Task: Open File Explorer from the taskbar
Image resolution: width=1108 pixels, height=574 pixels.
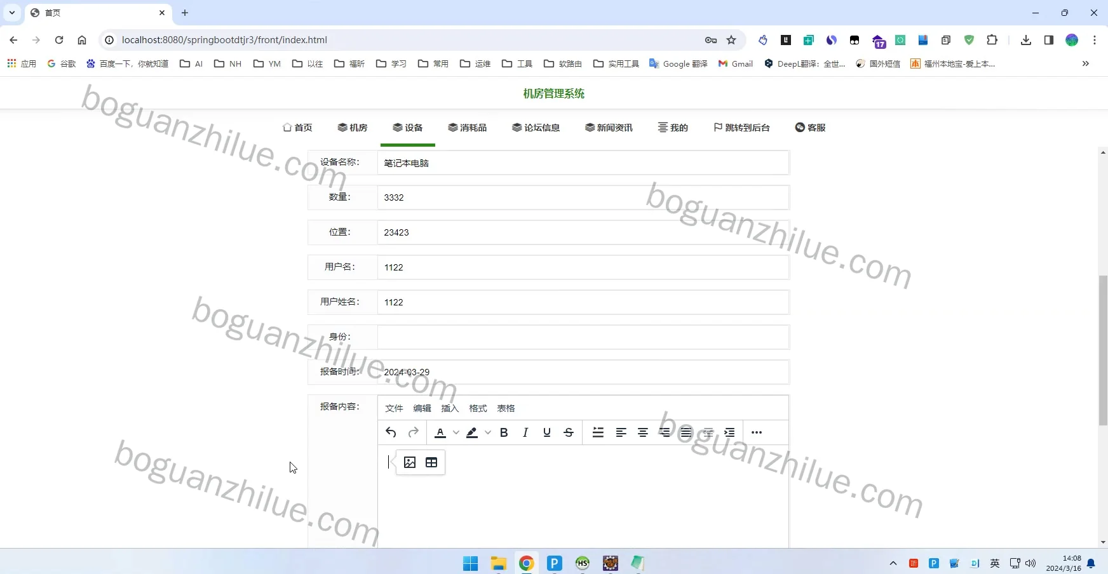Action: (498, 563)
